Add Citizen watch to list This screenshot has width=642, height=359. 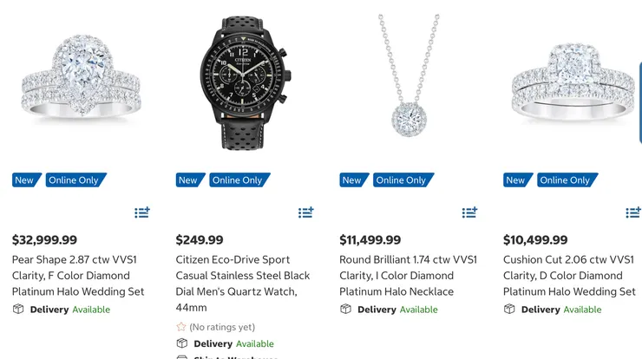coord(306,212)
